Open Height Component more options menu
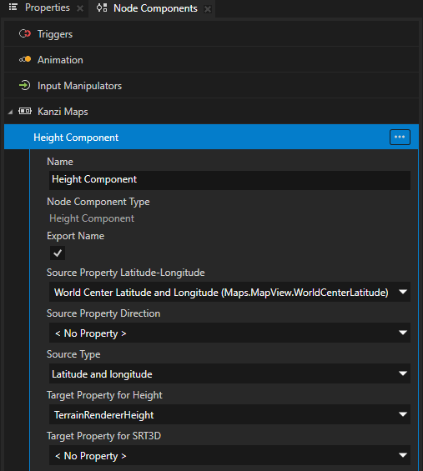423x471 pixels. [400, 137]
